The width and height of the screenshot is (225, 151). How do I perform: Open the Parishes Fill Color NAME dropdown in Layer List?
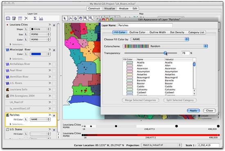[x=40, y=119]
